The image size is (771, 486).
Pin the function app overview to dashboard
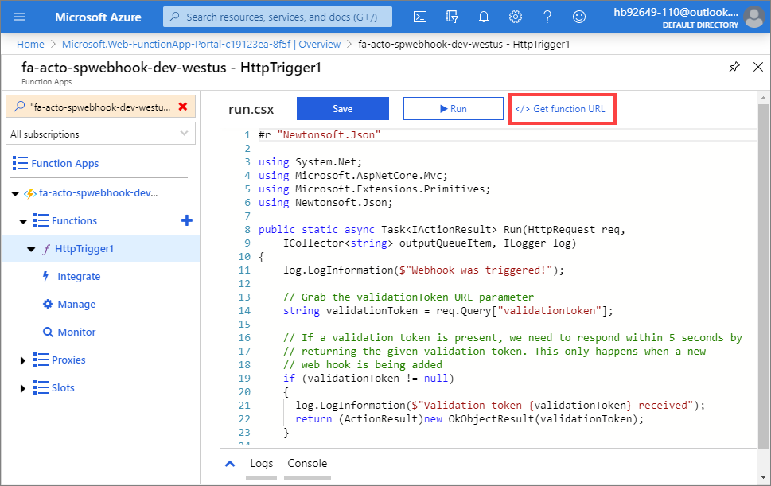[734, 68]
